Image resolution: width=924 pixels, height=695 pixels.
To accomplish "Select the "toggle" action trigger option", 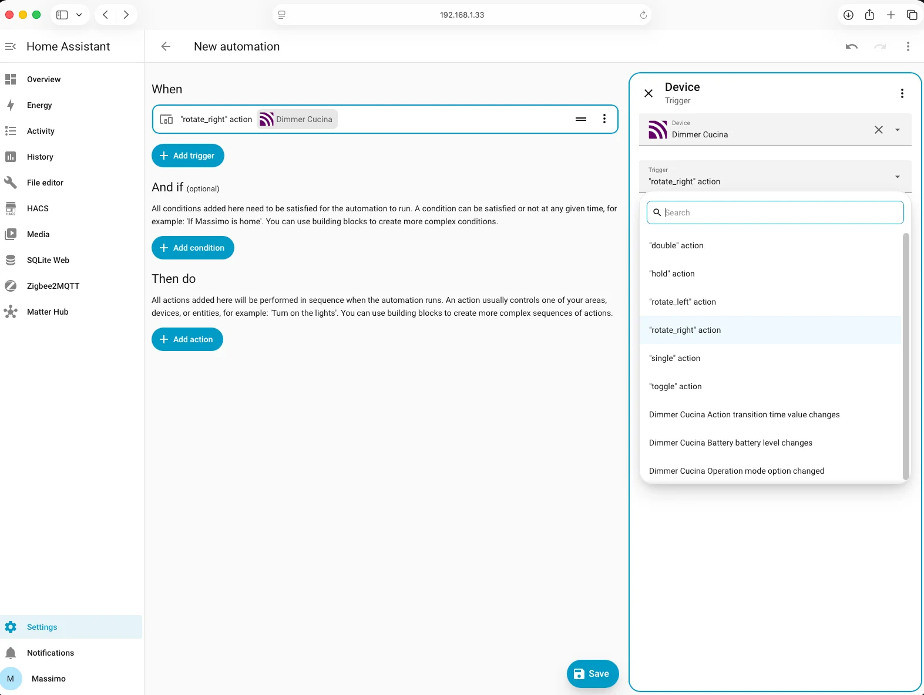I will pos(770,386).
